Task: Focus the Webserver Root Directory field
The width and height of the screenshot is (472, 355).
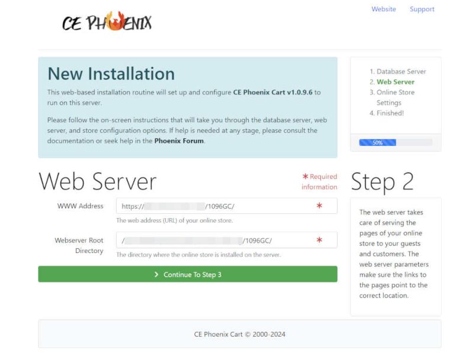Action: (226, 240)
